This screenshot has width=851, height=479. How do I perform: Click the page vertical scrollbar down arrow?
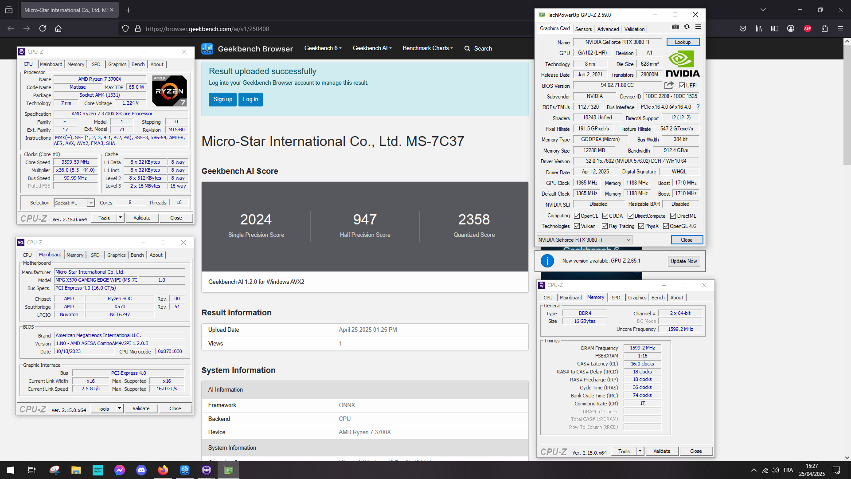click(847, 457)
